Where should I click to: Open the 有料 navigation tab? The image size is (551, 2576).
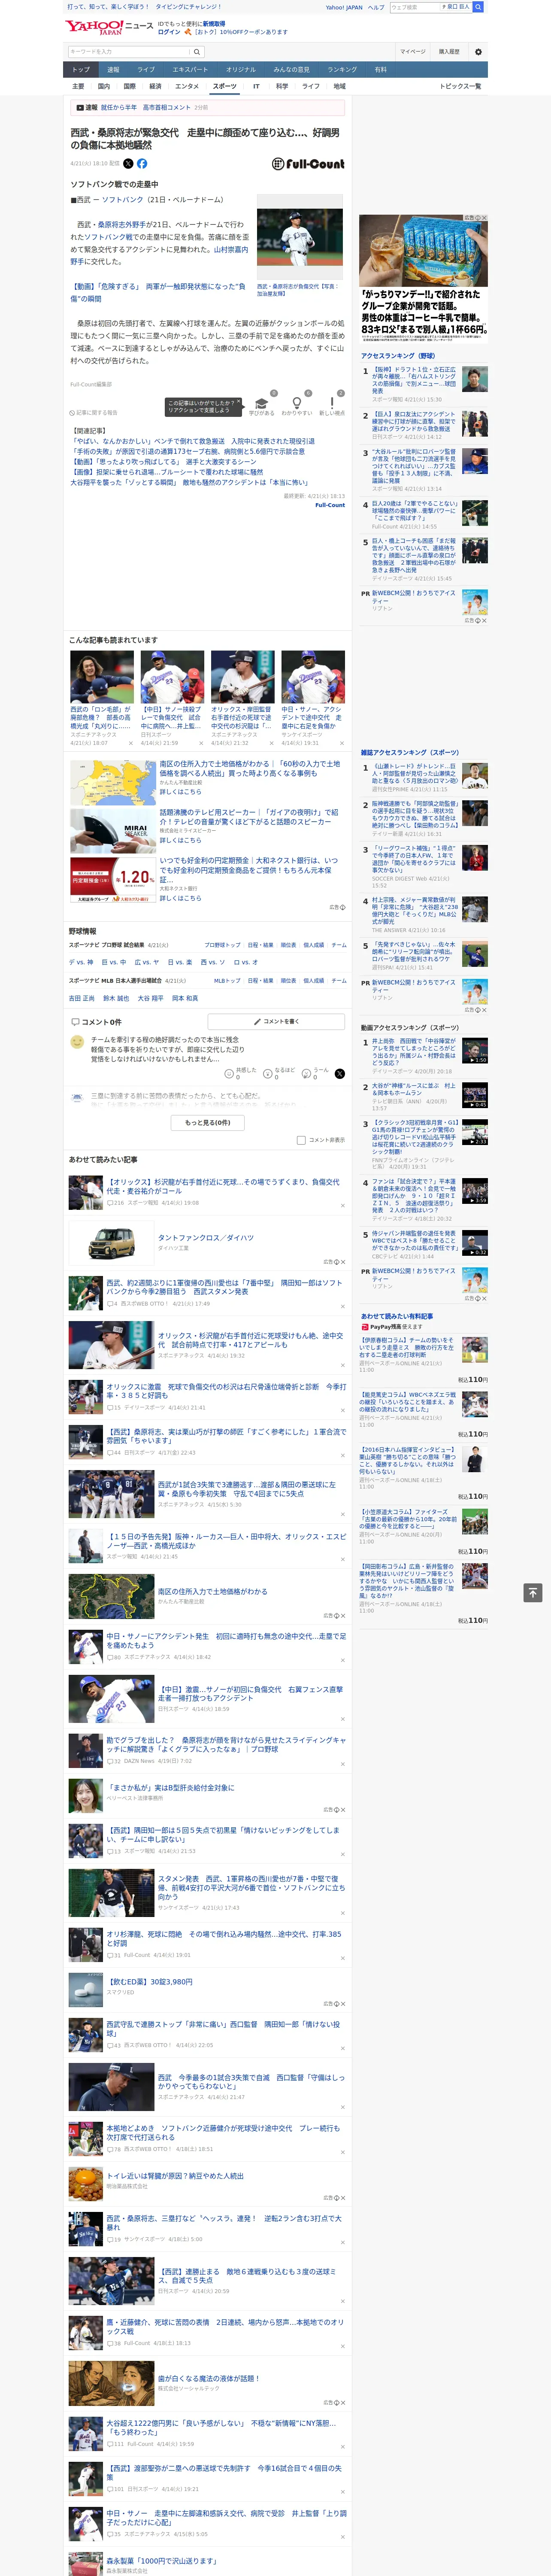(380, 70)
